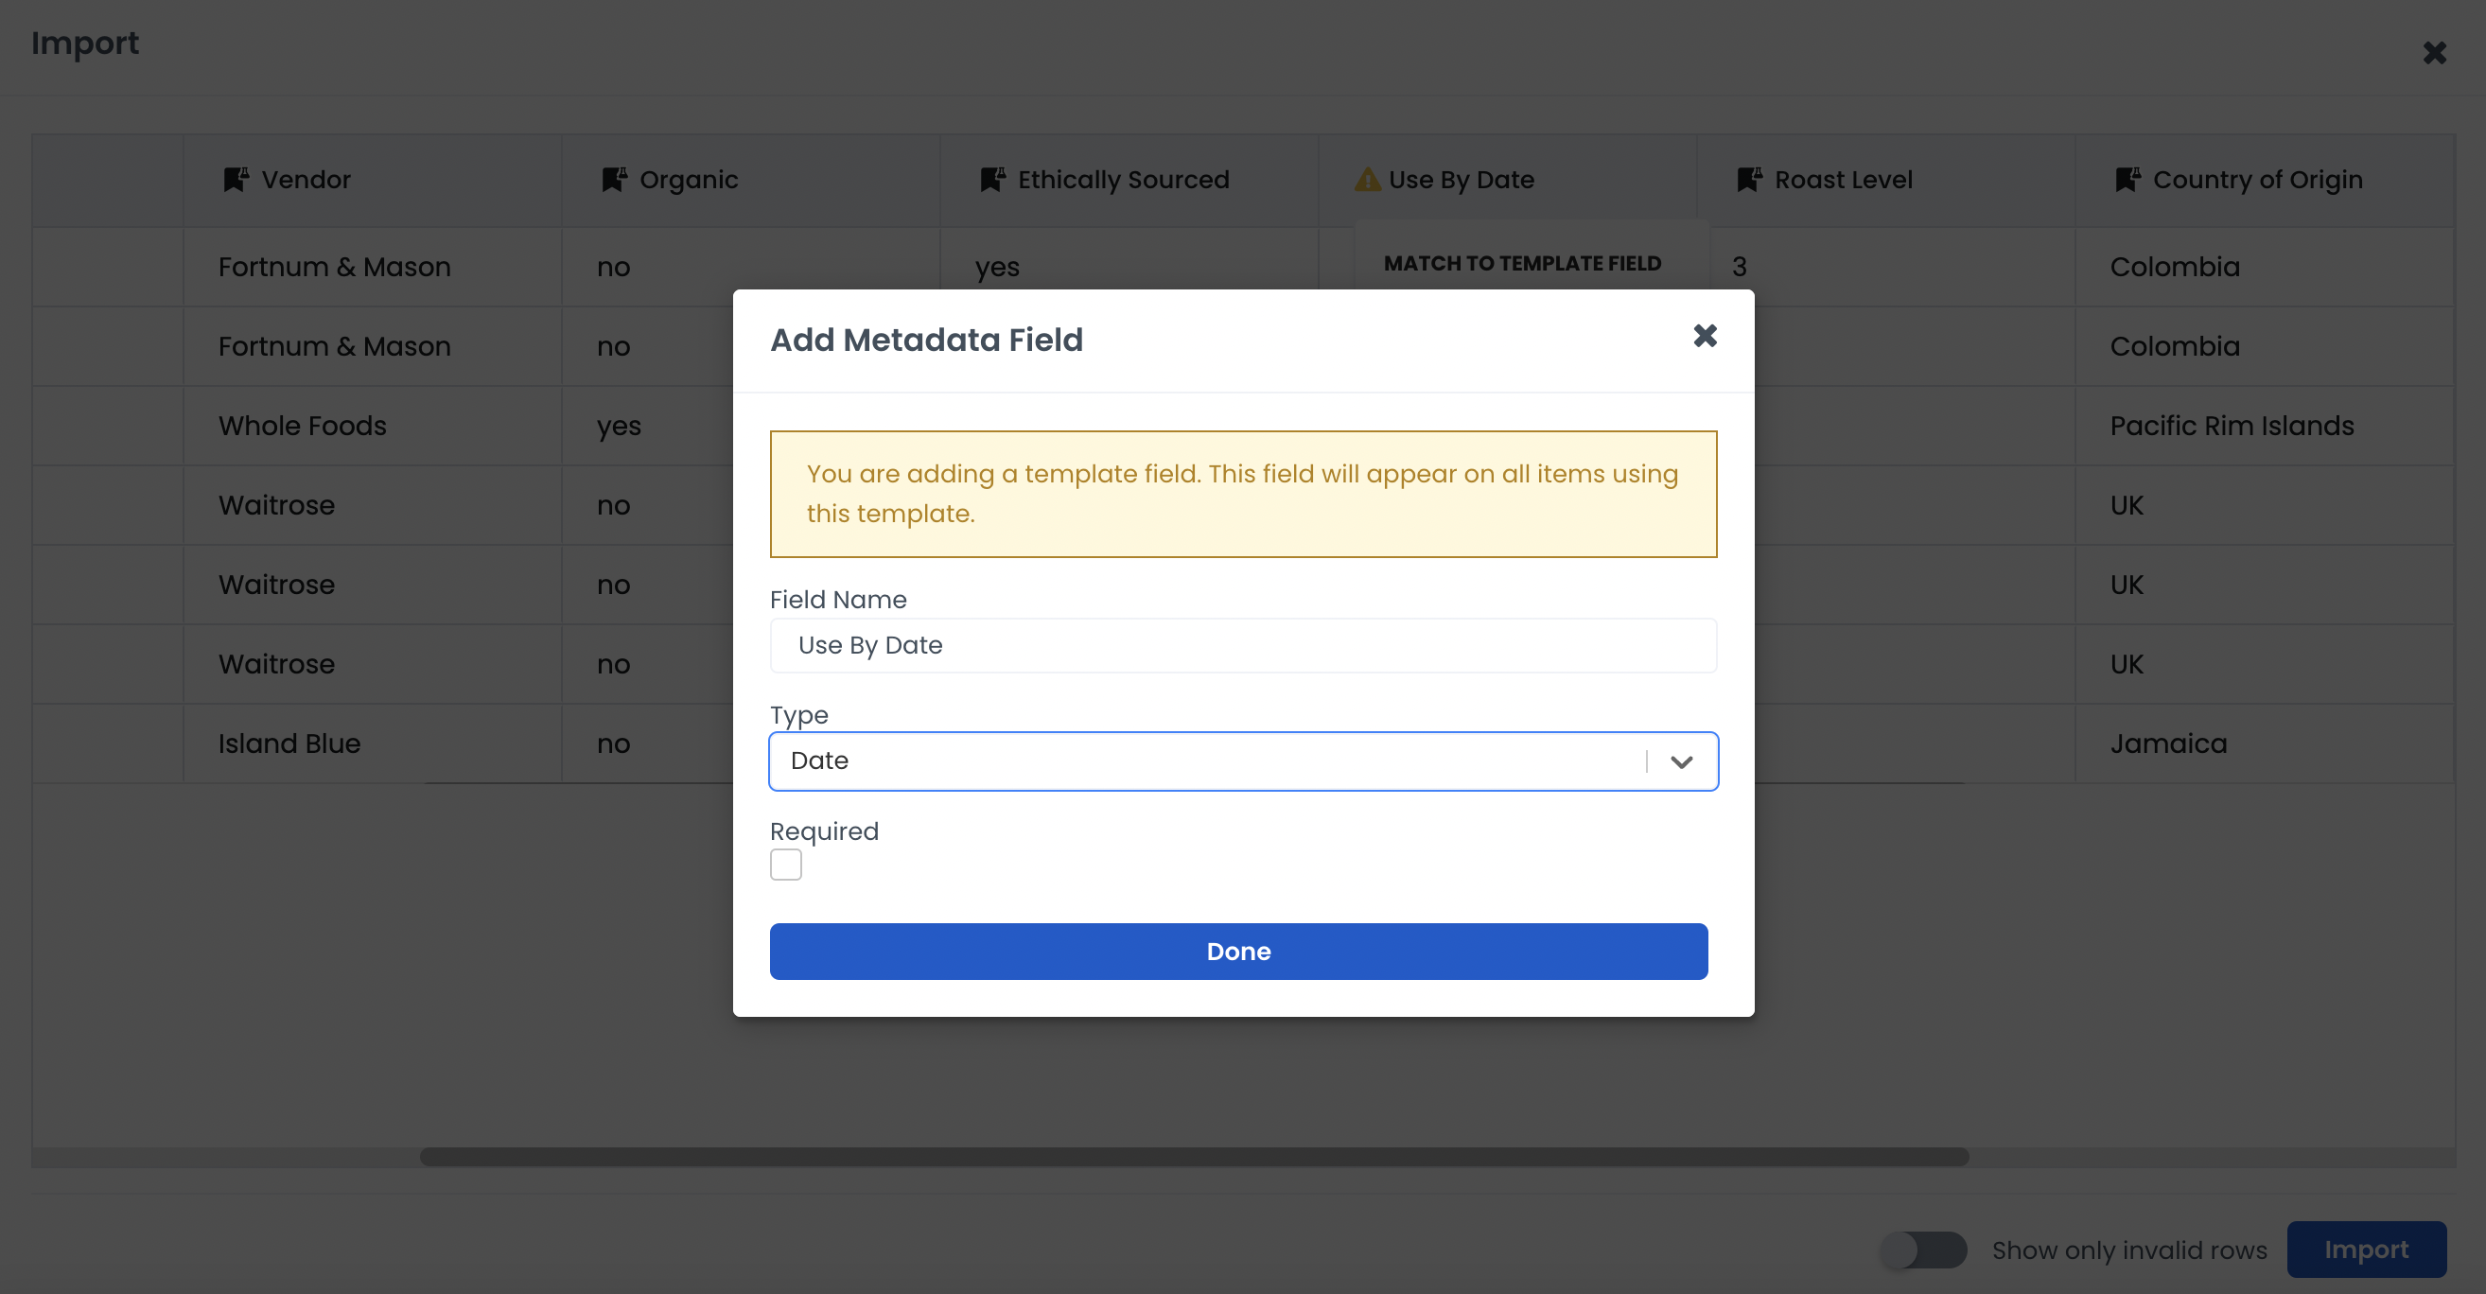This screenshot has width=2486, height=1294.
Task: Open the Type dropdown showing Date
Action: [x=1206, y=761]
